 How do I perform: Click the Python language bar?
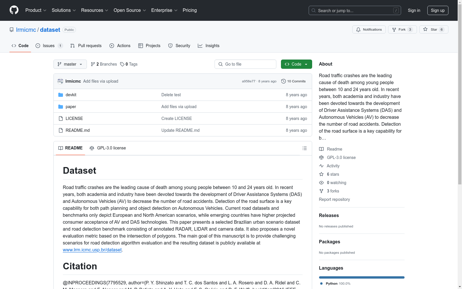362,277
